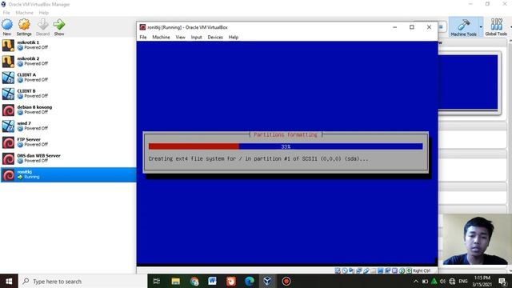Viewport: 512px width, 288px height.
Task: Select the Machine Tools hammer icon
Action: coord(463,25)
